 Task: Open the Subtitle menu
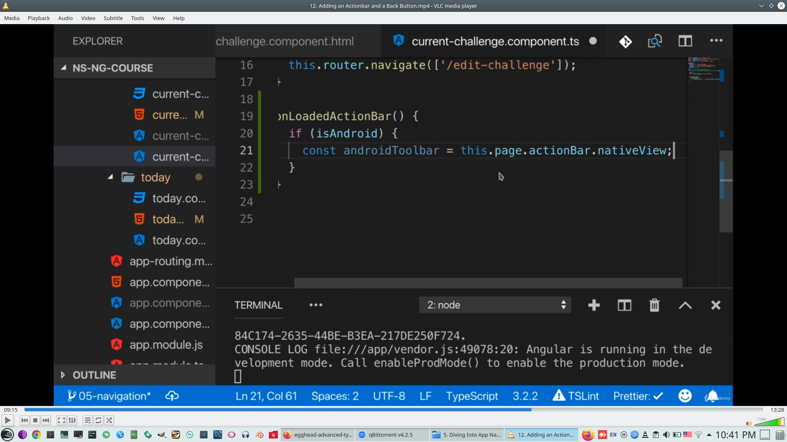pos(113,18)
